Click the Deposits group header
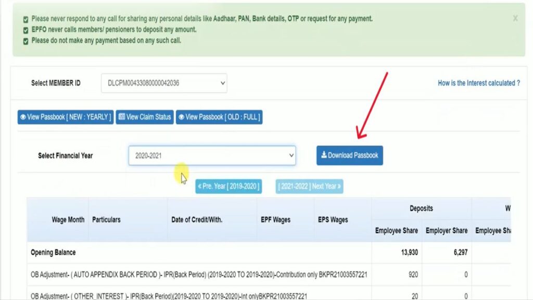This screenshot has height=300, width=533. click(x=421, y=208)
